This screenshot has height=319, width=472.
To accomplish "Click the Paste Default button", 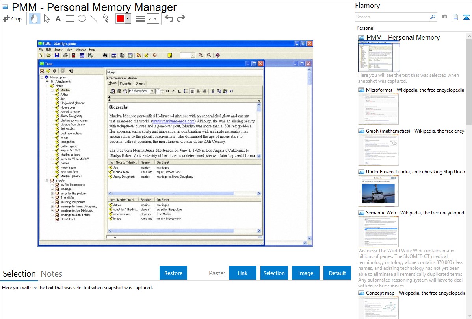I will pyautogui.click(x=337, y=273).
